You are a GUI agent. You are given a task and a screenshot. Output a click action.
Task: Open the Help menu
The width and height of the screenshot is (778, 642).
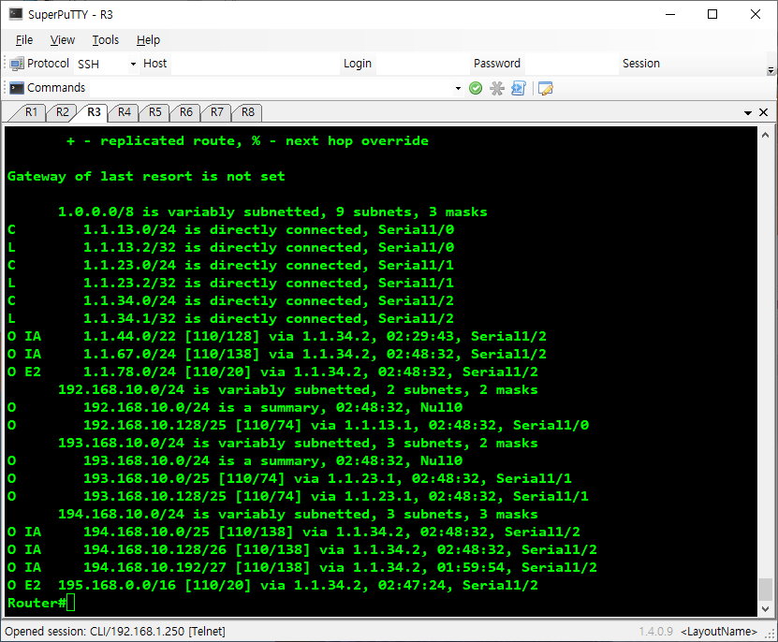(x=148, y=40)
